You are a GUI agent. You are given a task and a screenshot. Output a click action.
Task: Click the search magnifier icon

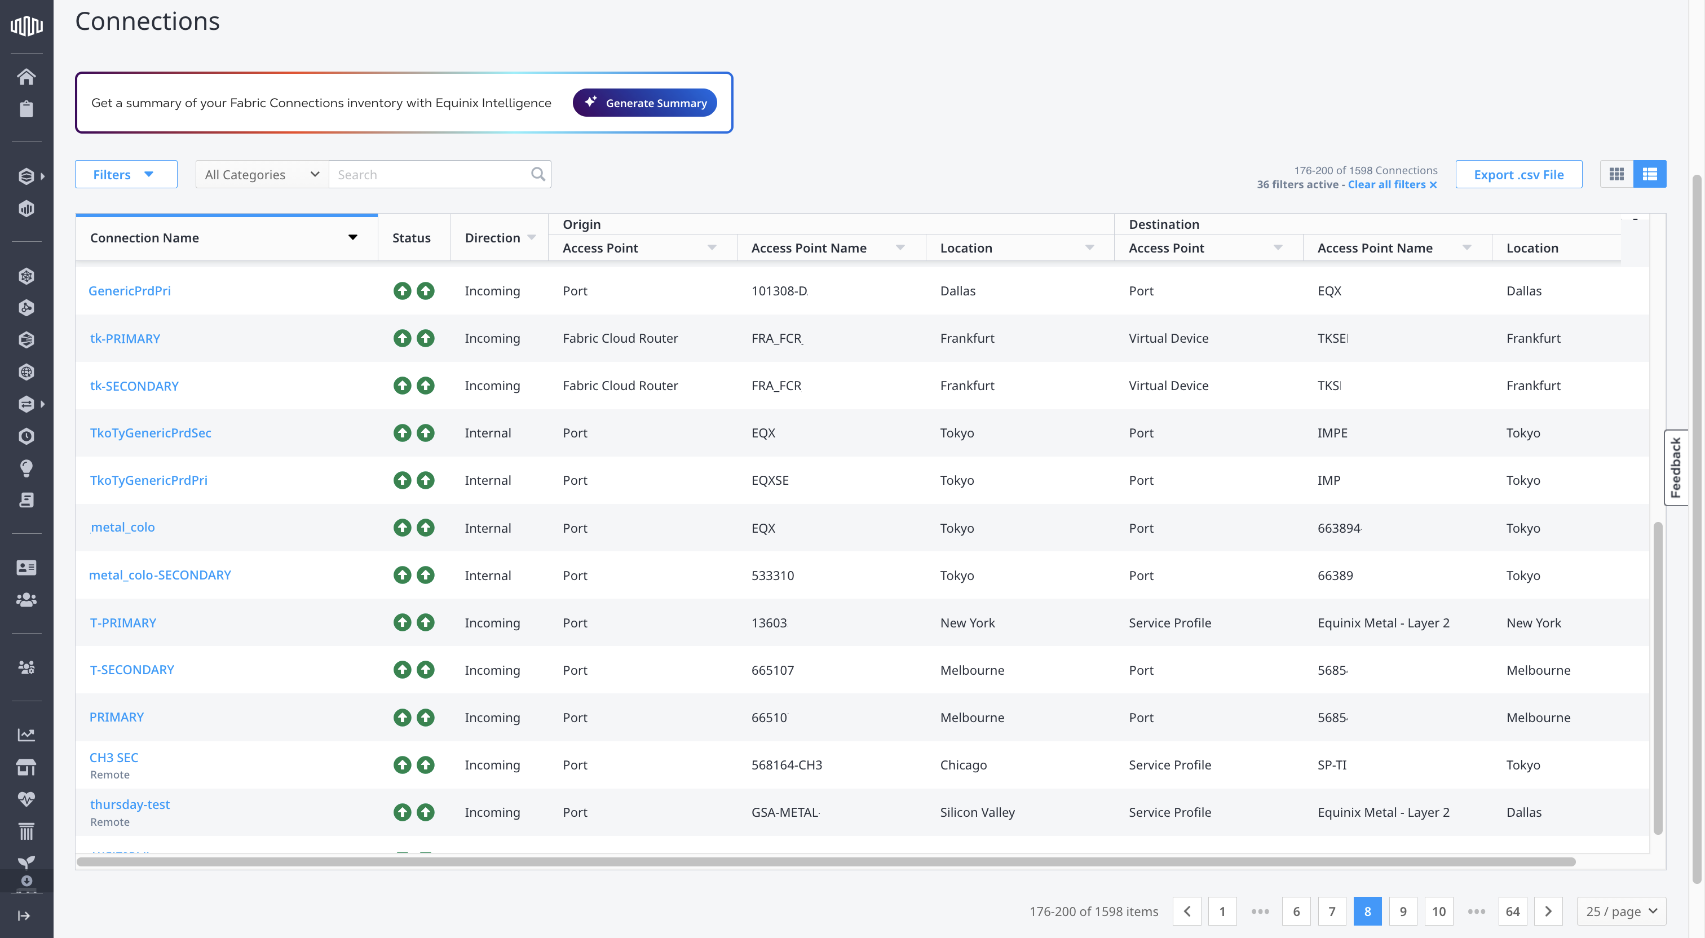point(538,174)
